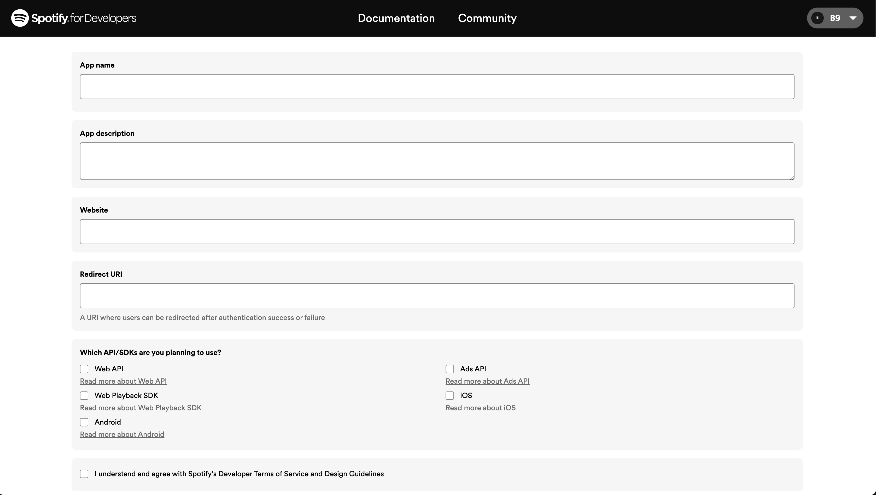The image size is (876, 495).
Task: Enable the Web API checkbox
Action: coord(84,369)
